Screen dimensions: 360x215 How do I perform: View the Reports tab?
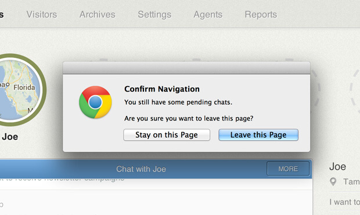[x=261, y=14]
